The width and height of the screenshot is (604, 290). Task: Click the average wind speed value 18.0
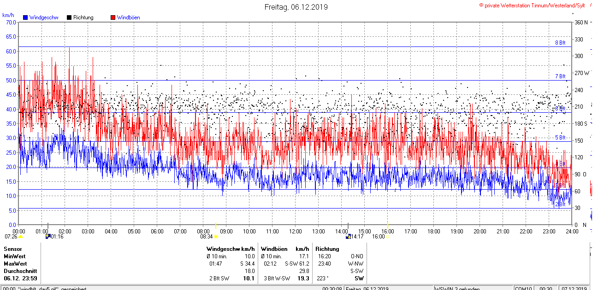point(250,271)
